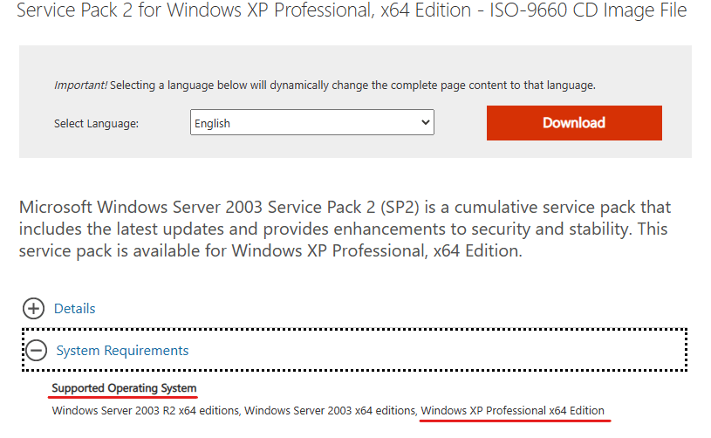Screen dimensions: 711x438
Task: Click the Windows Server 2003 x64 editions text
Action: click(x=330, y=411)
